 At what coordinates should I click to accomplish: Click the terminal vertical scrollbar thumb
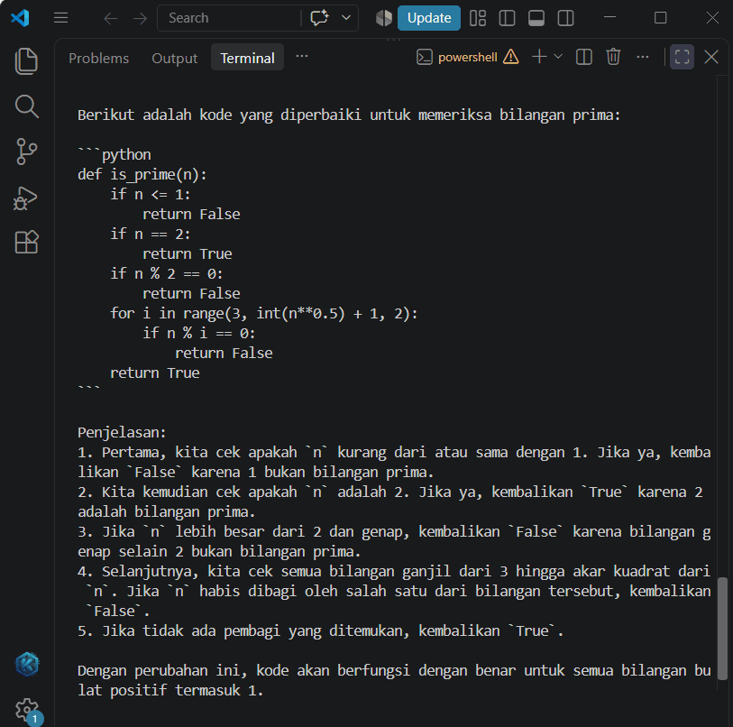(x=723, y=629)
